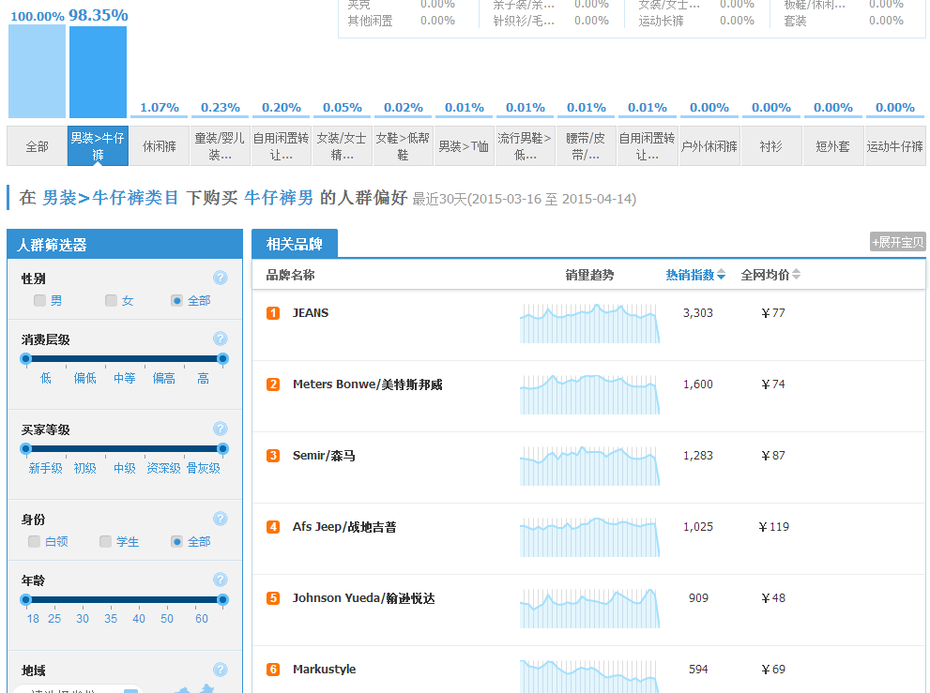Viewport: 930px width, 693px height.
Task: Switch to the 户外休闲裤 category tab
Action: [709, 146]
